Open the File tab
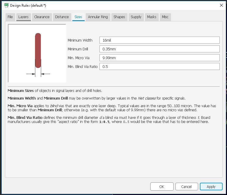This screenshot has height=195, width=227. point(10,17)
